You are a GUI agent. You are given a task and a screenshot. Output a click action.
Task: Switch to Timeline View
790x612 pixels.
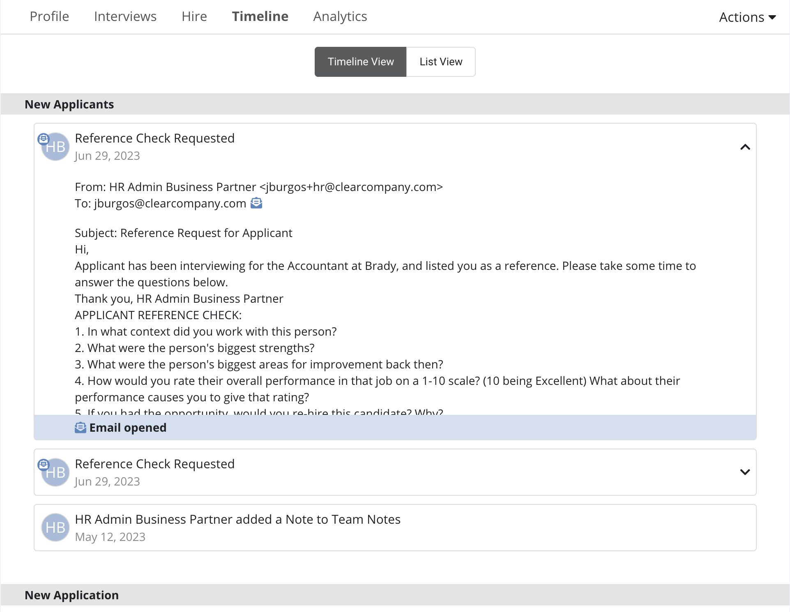(x=361, y=62)
